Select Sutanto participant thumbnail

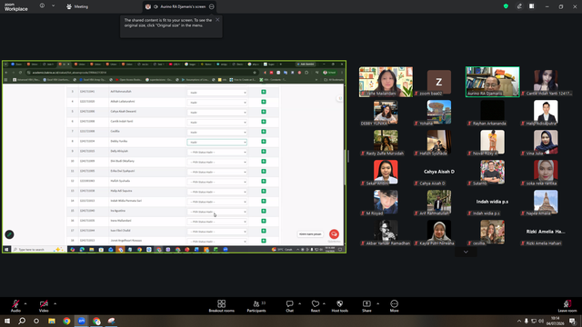coord(493,172)
